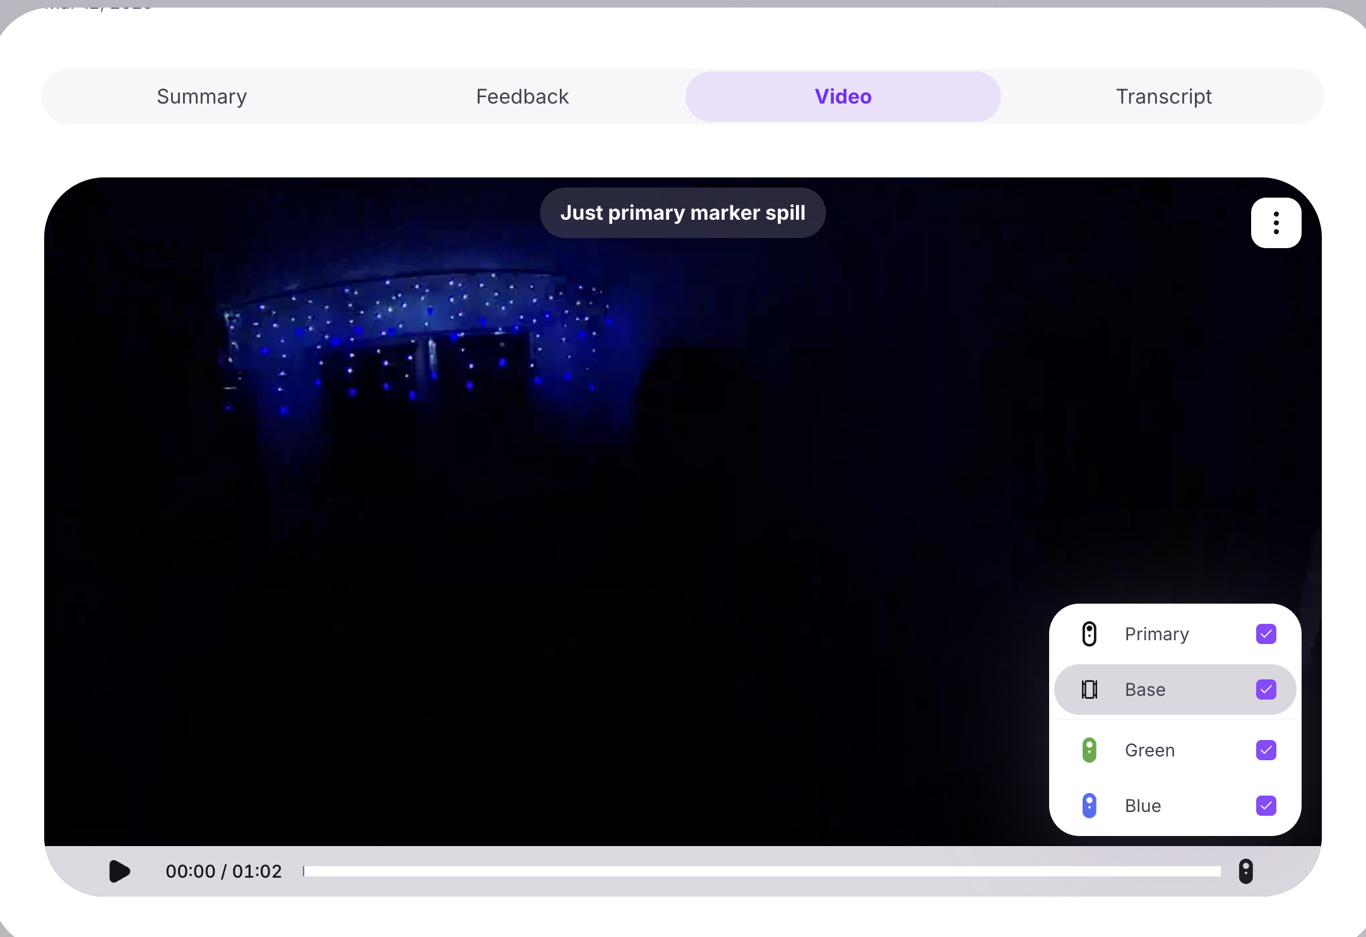Viewport: 1366px width, 937px height.
Task: Click the Green label in the camera list
Action: pos(1149,750)
